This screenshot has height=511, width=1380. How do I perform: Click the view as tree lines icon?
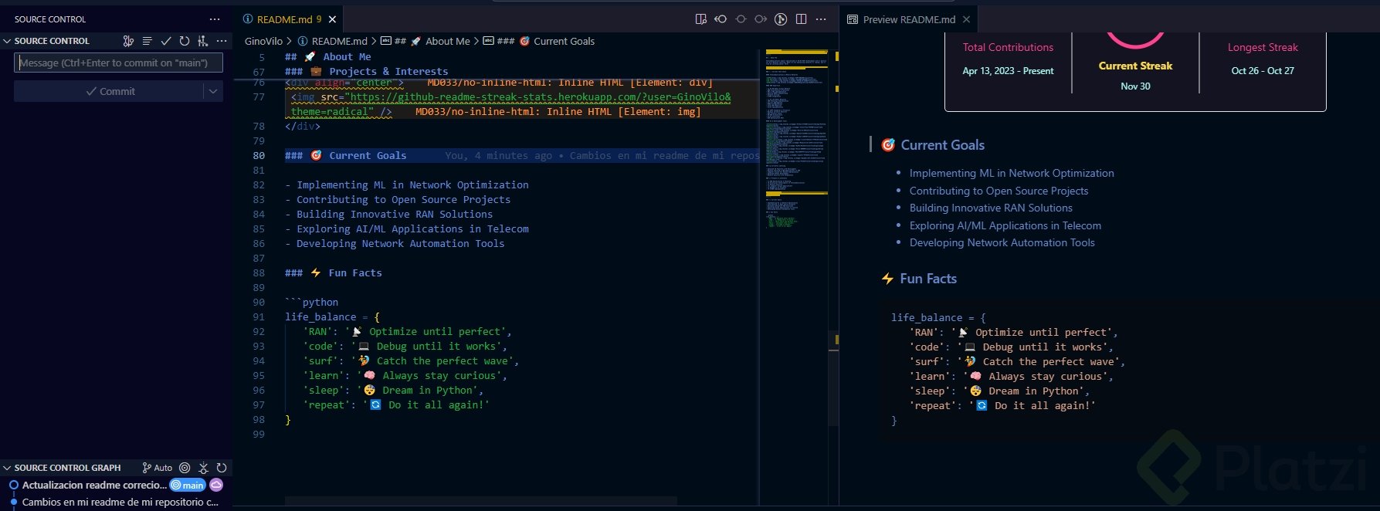147,41
